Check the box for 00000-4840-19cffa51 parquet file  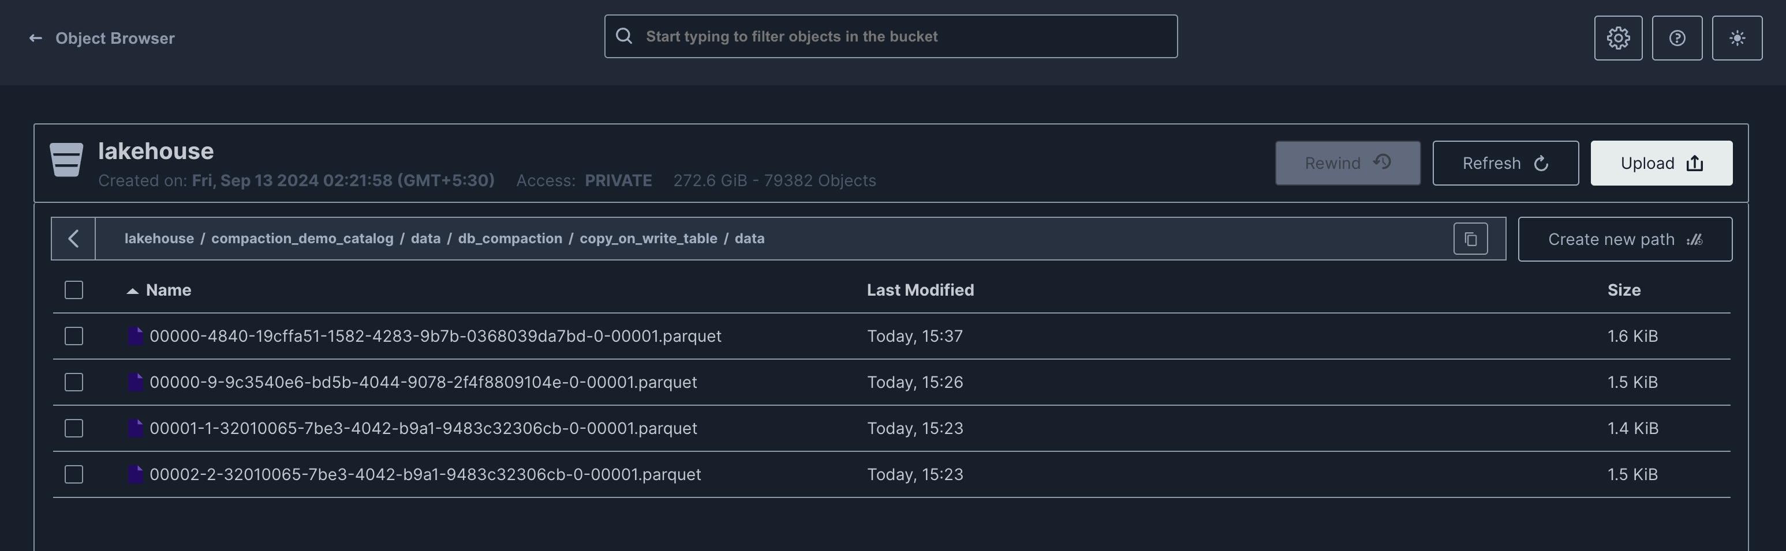click(73, 335)
